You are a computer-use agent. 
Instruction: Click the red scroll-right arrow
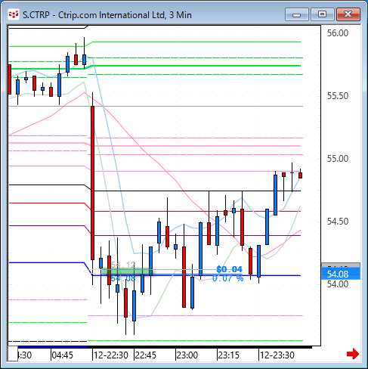coord(353,354)
